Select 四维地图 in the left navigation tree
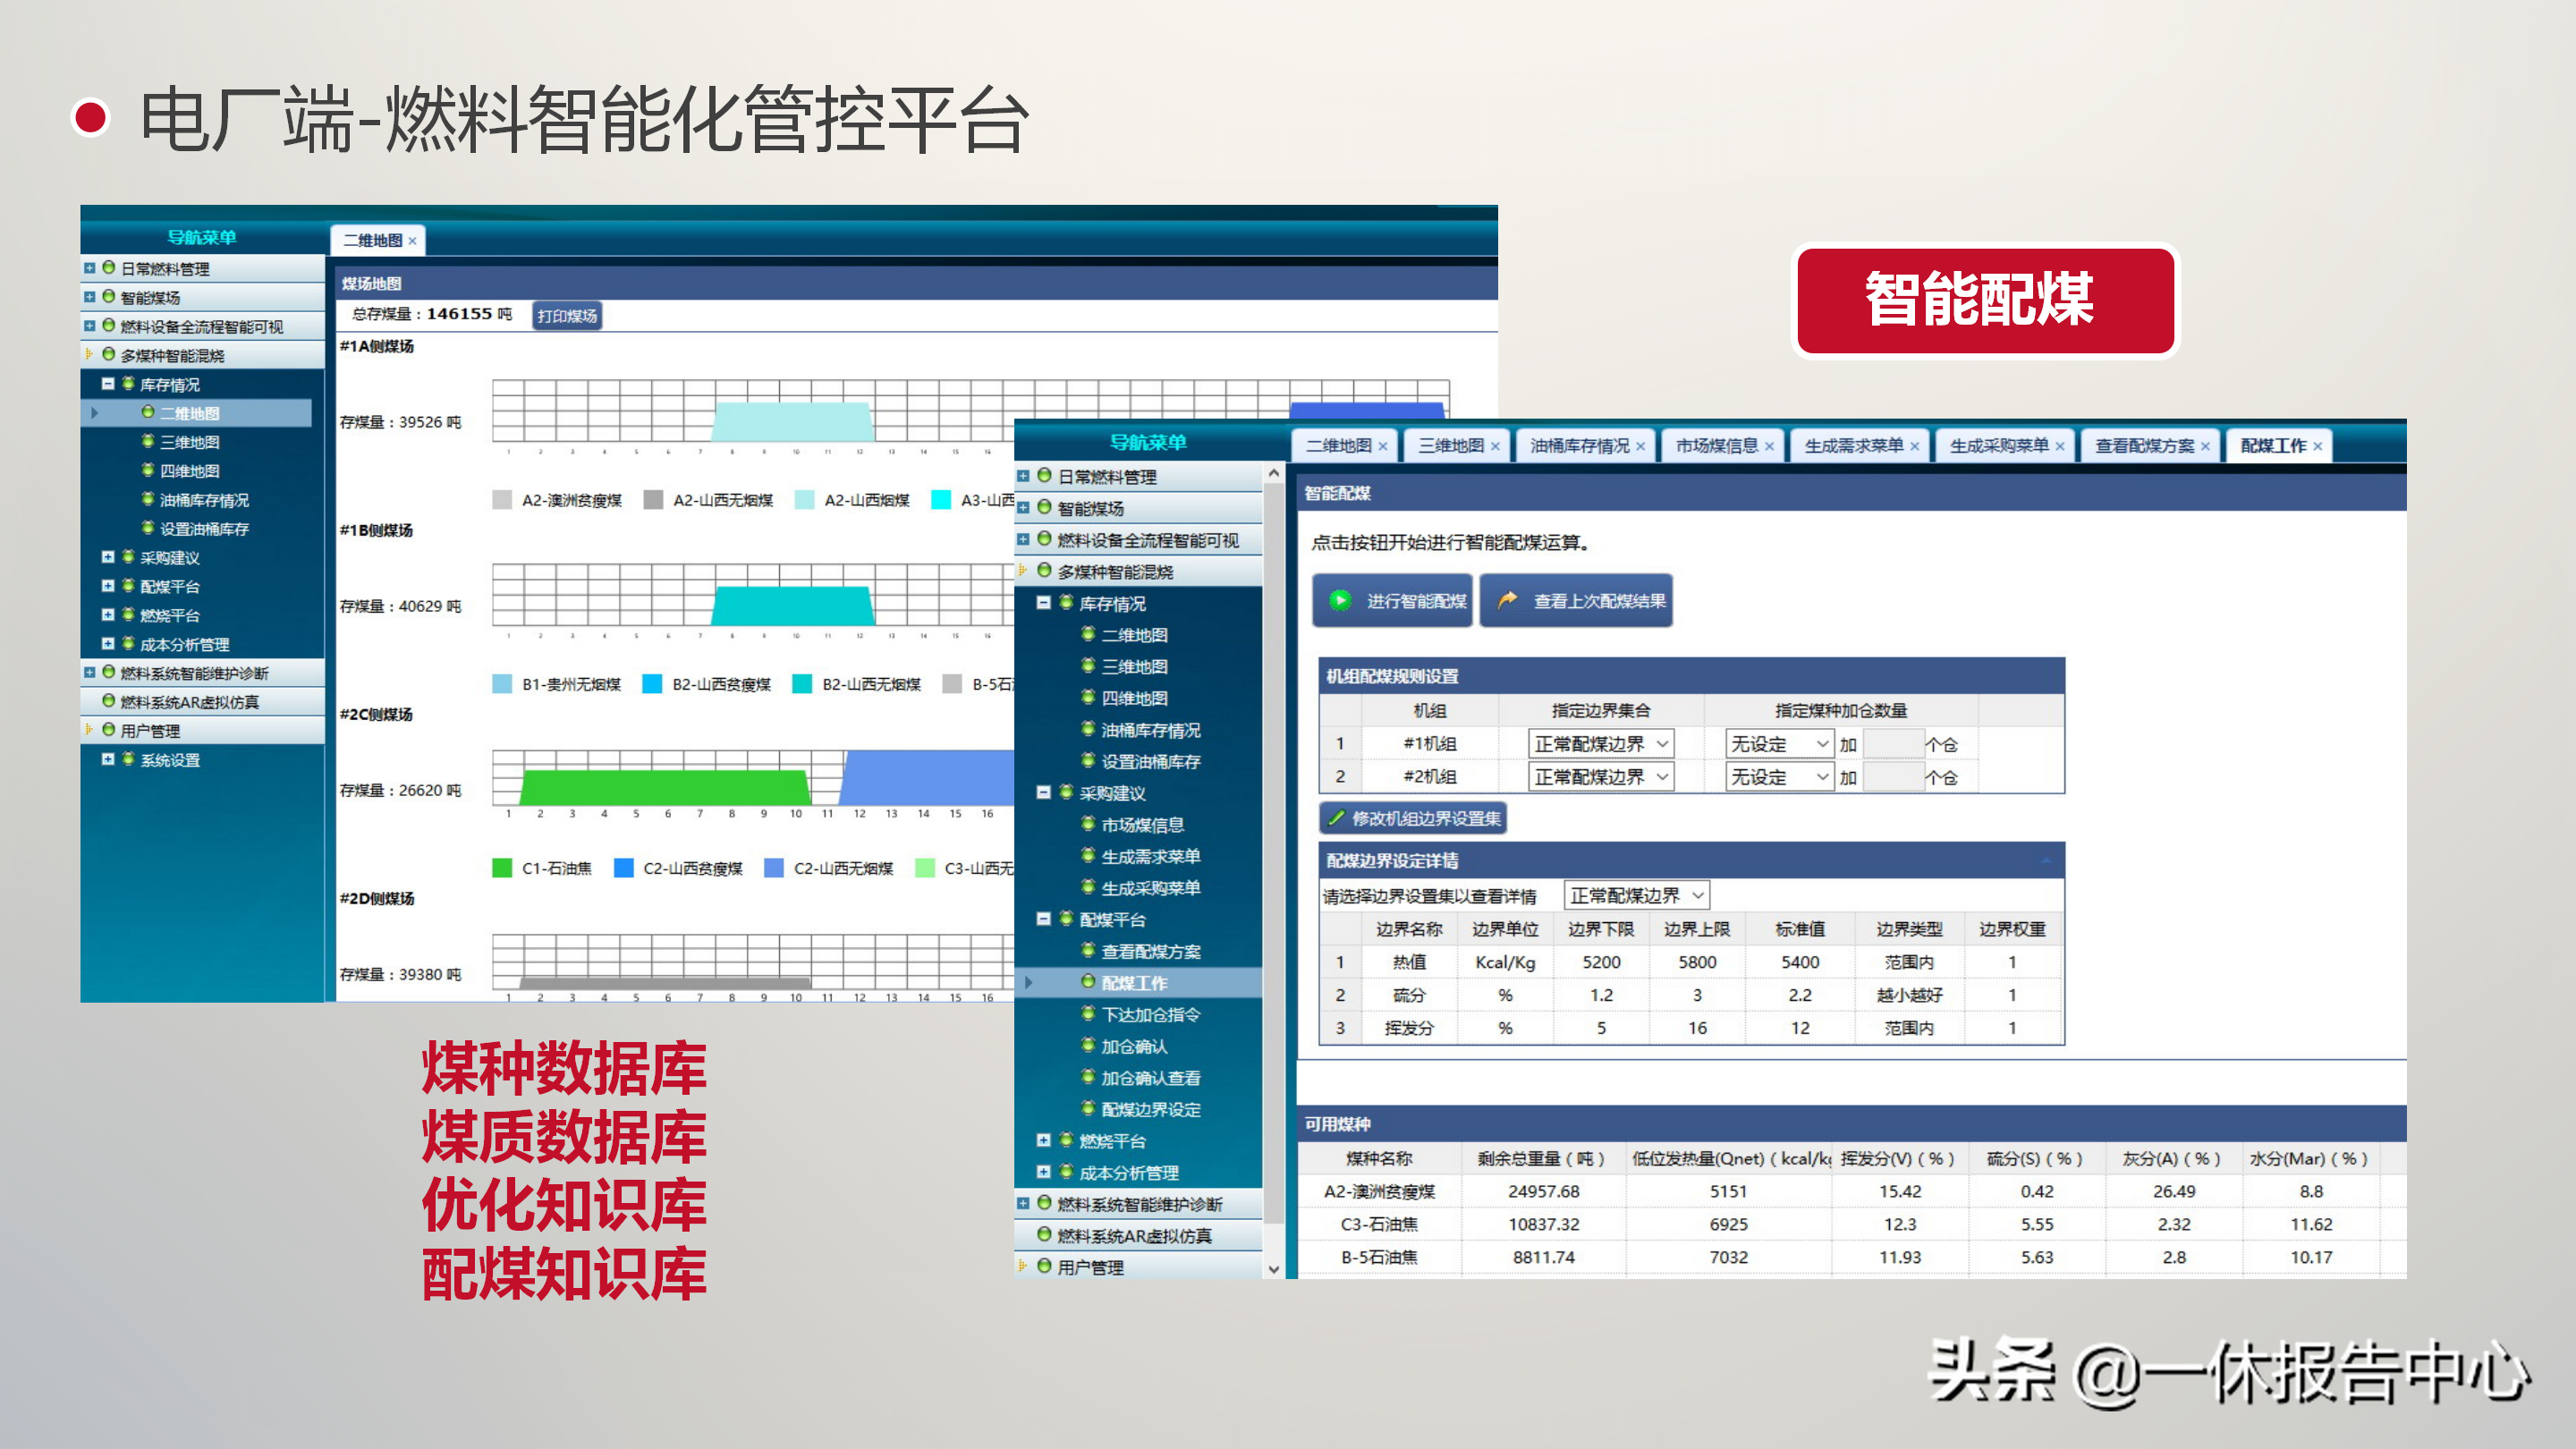Screen dimensions: 2576x1449 189,471
